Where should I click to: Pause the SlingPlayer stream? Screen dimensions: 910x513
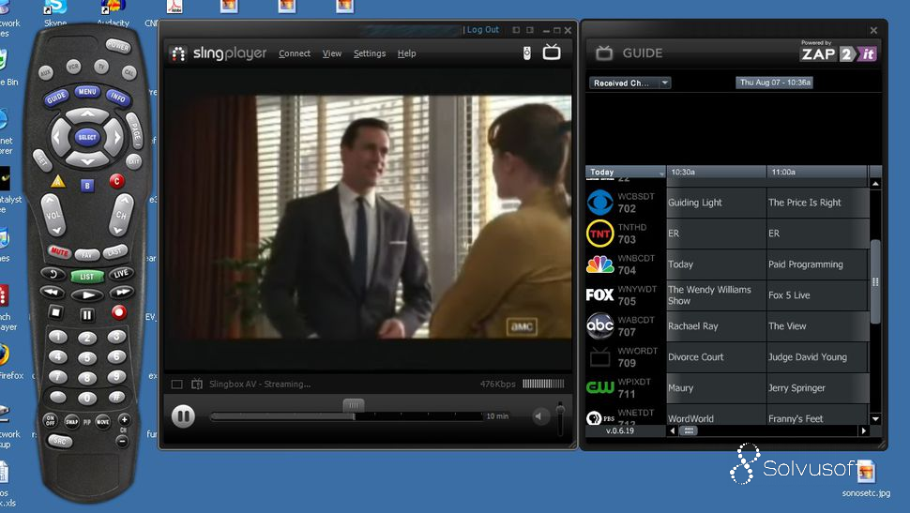click(183, 416)
